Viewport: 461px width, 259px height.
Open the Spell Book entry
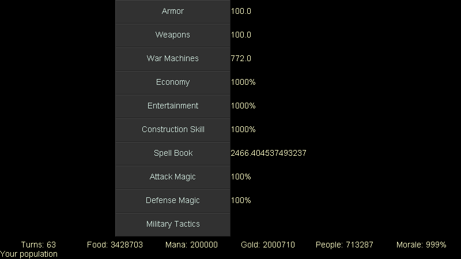coord(173,153)
